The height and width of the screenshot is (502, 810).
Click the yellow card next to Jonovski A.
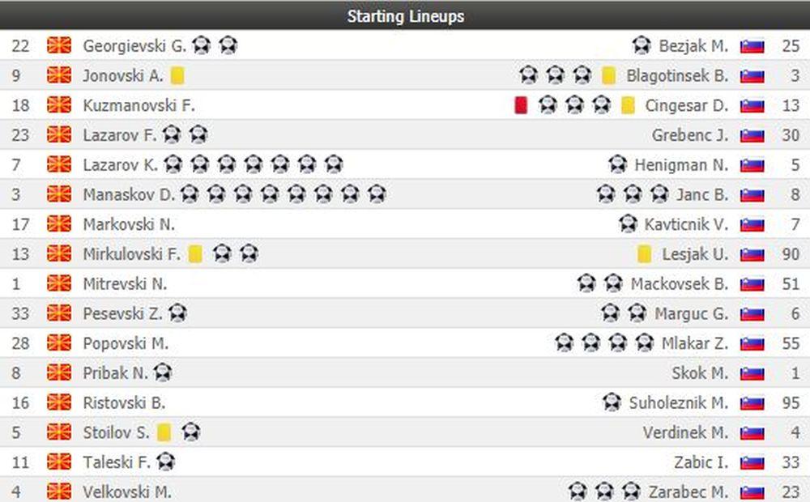[177, 75]
